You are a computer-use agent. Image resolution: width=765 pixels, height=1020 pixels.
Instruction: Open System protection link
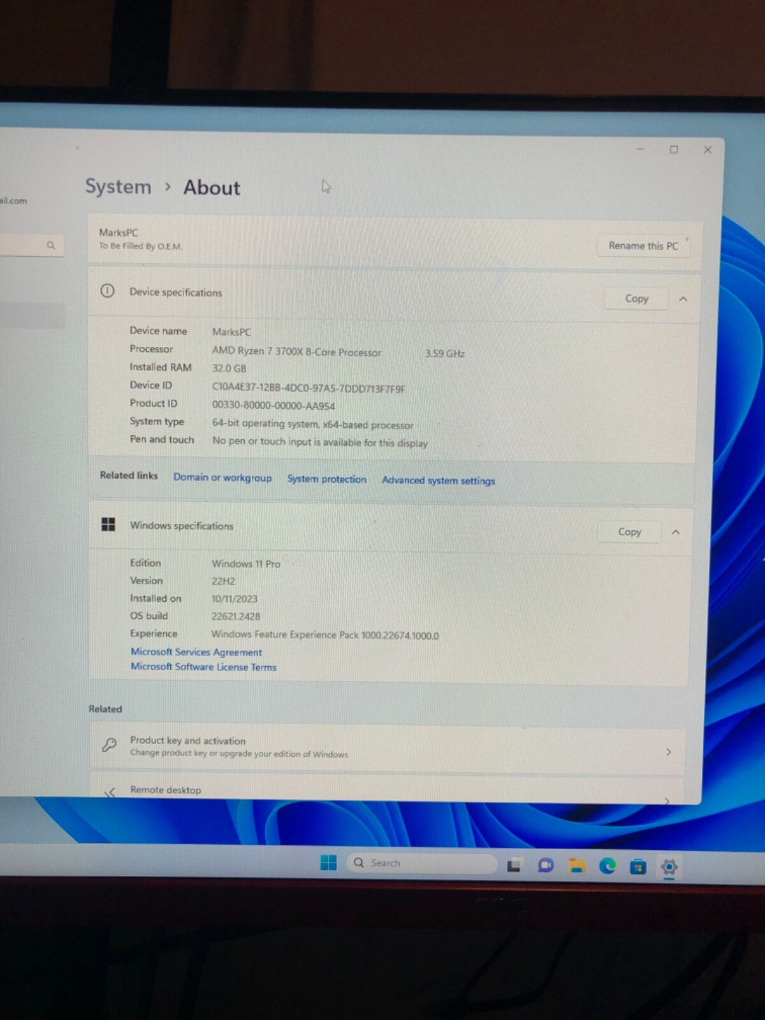326,479
